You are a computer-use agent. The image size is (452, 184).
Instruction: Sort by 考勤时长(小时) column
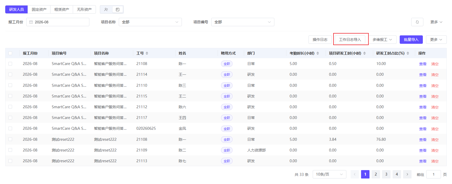[x=318, y=53]
